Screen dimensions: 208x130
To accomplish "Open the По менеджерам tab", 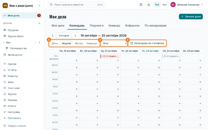I will (x=155, y=25).
